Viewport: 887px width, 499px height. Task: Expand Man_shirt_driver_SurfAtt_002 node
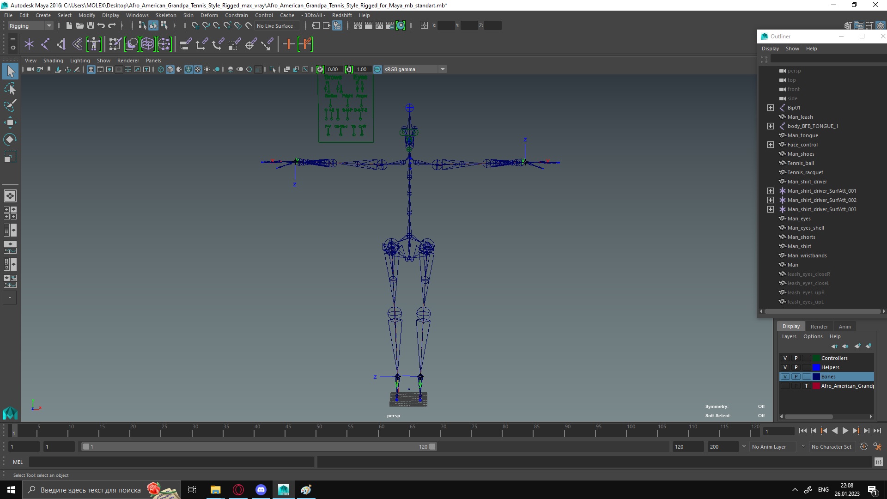coord(771,200)
